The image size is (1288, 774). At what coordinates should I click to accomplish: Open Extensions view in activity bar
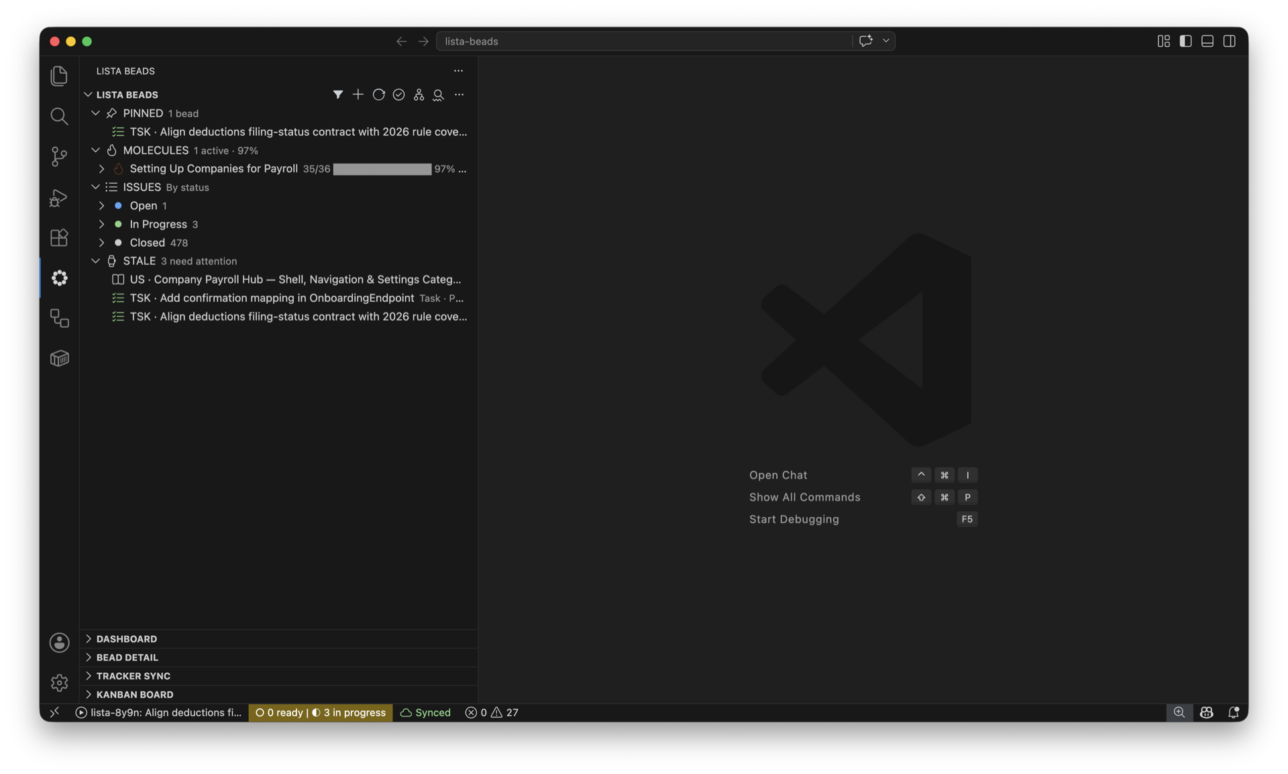coord(59,237)
